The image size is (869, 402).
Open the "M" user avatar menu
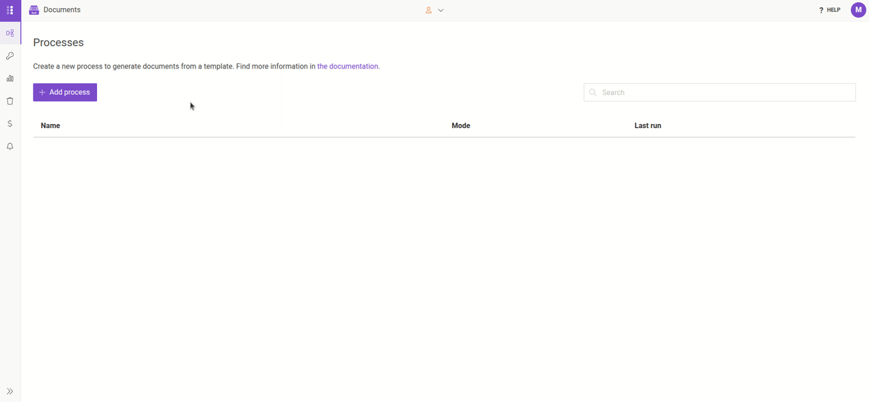[858, 10]
